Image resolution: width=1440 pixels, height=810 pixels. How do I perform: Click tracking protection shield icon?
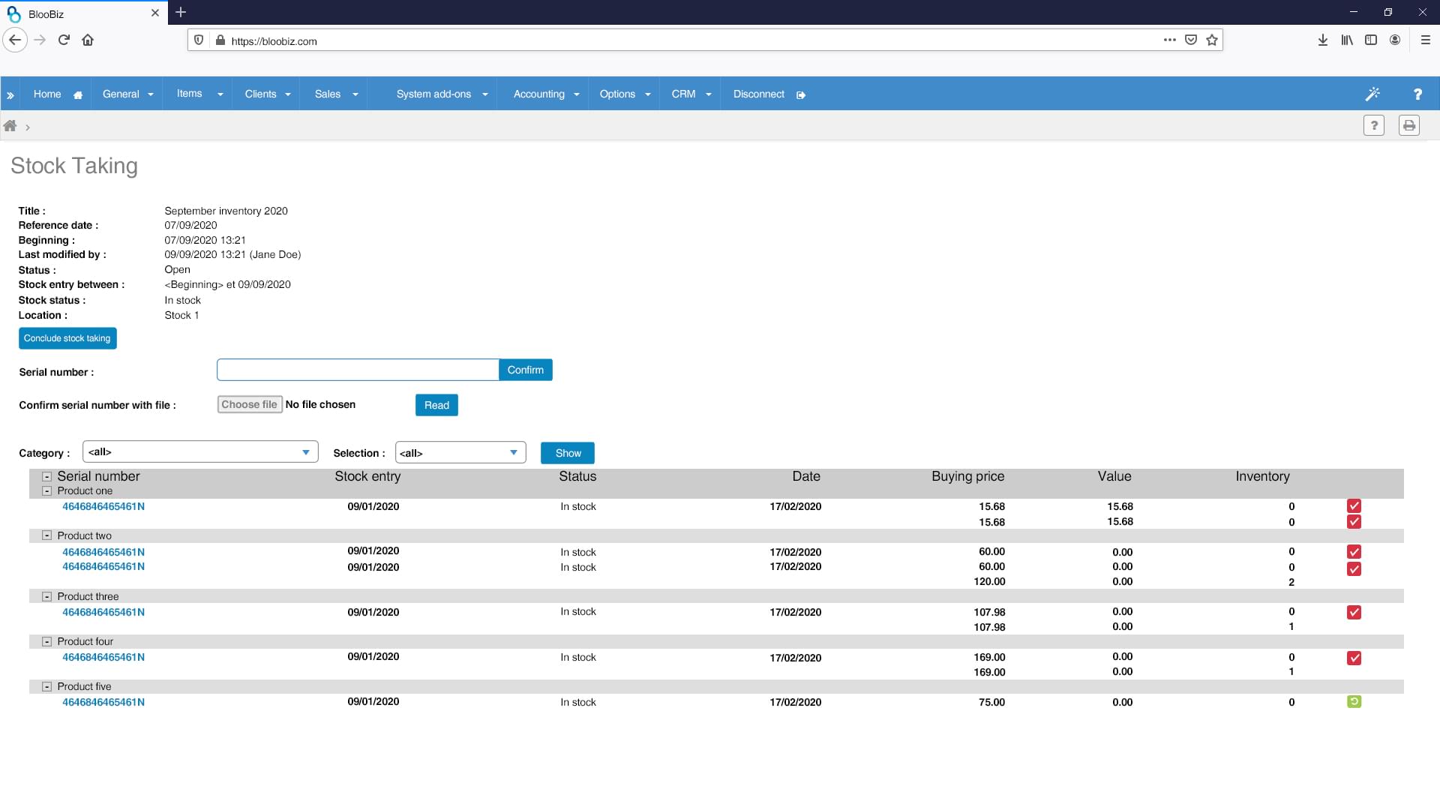click(x=199, y=40)
